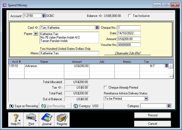
Task: Expand the Card name dropdown
Action: [x=97, y=28]
